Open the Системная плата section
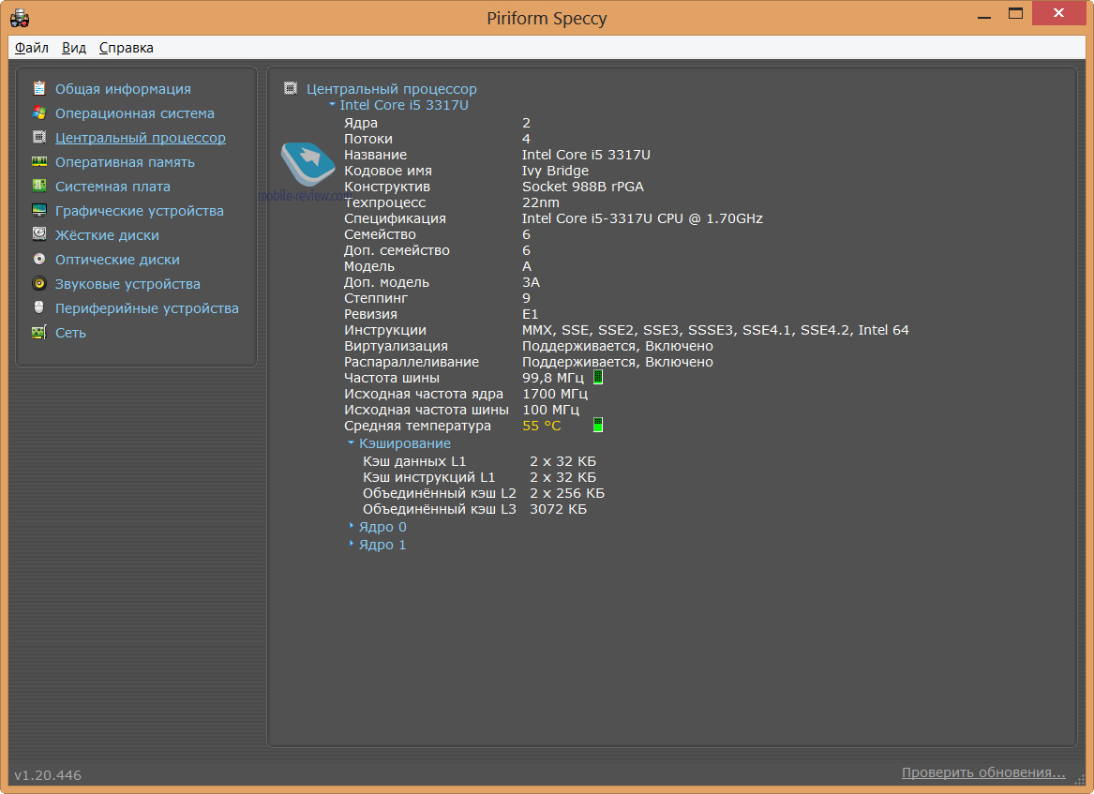This screenshot has width=1094, height=794. (112, 187)
